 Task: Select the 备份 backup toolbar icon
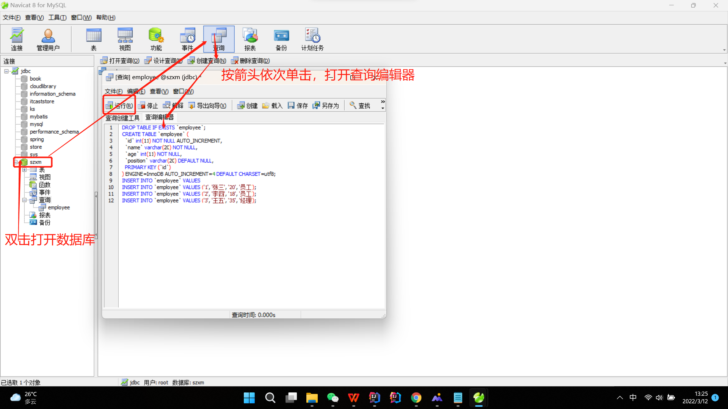pyautogui.click(x=281, y=39)
